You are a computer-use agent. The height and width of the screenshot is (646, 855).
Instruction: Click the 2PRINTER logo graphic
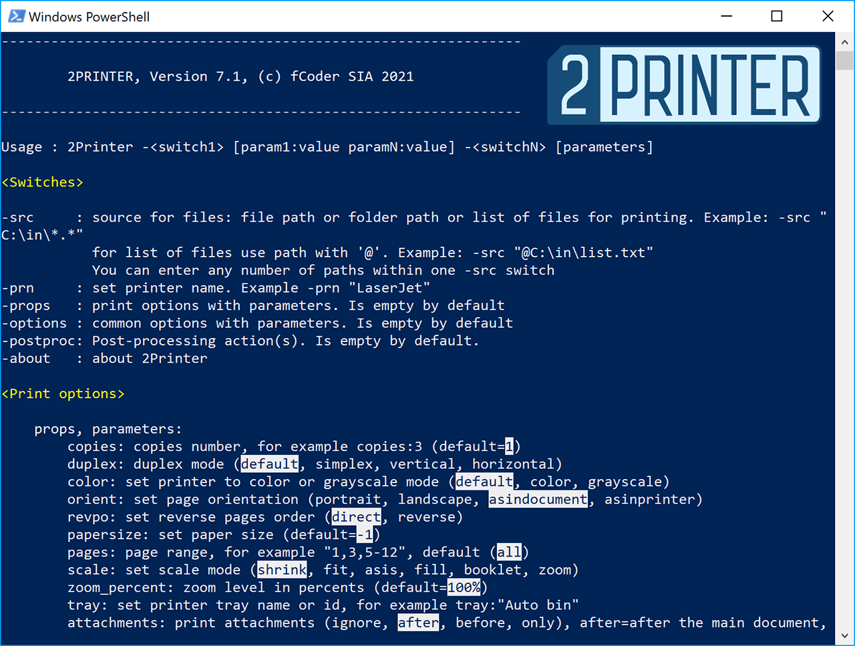684,85
